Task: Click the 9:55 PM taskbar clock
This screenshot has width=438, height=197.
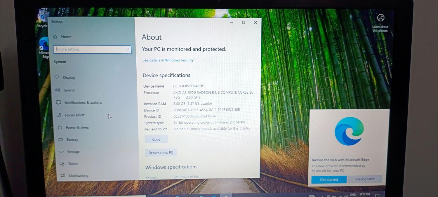Action: [365, 194]
